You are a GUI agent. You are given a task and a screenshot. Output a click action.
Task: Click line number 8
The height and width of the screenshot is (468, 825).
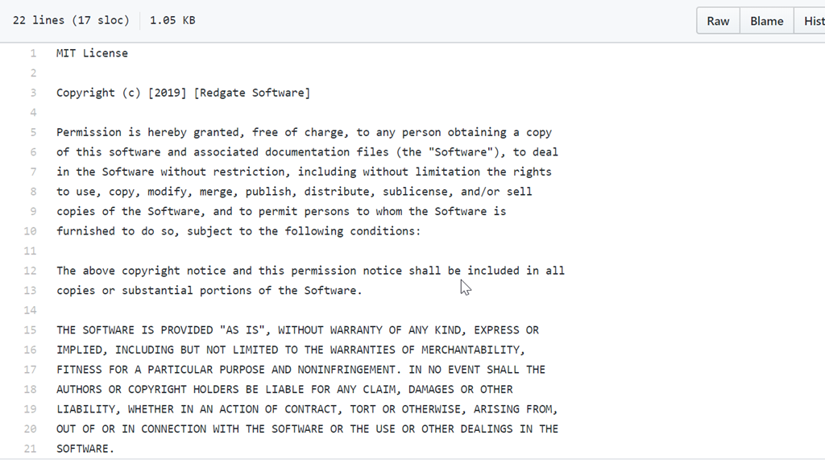(33, 192)
